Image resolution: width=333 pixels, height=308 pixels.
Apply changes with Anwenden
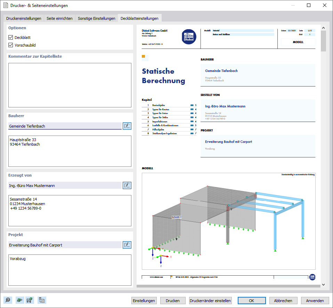pyautogui.click(x=315, y=301)
